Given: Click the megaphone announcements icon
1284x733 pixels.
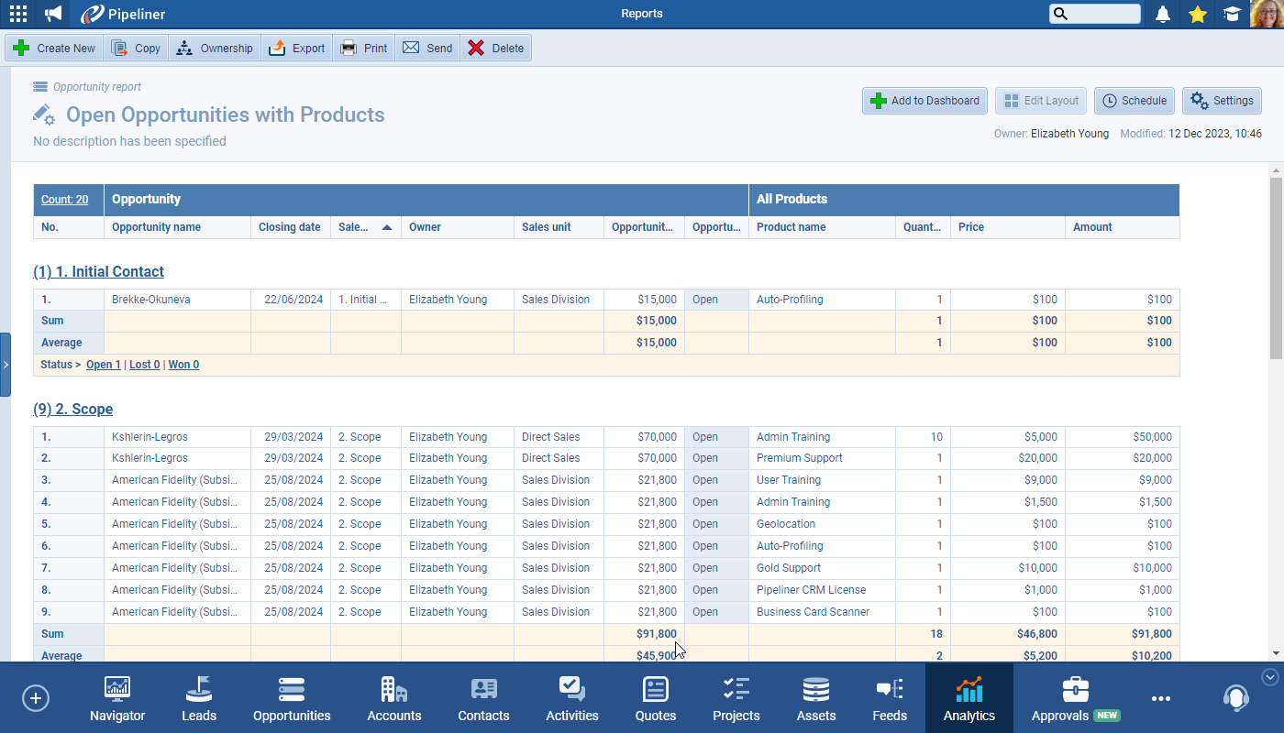Looking at the screenshot, I should [54, 14].
